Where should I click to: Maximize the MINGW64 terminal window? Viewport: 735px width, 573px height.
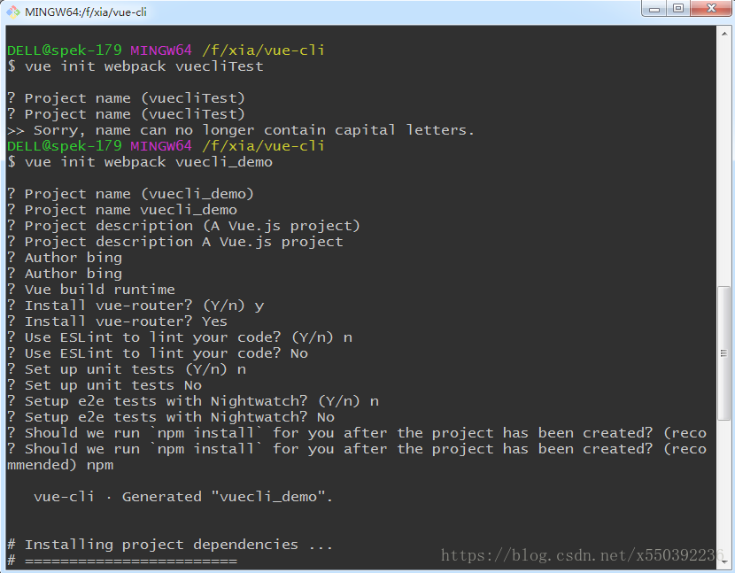[x=678, y=9]
